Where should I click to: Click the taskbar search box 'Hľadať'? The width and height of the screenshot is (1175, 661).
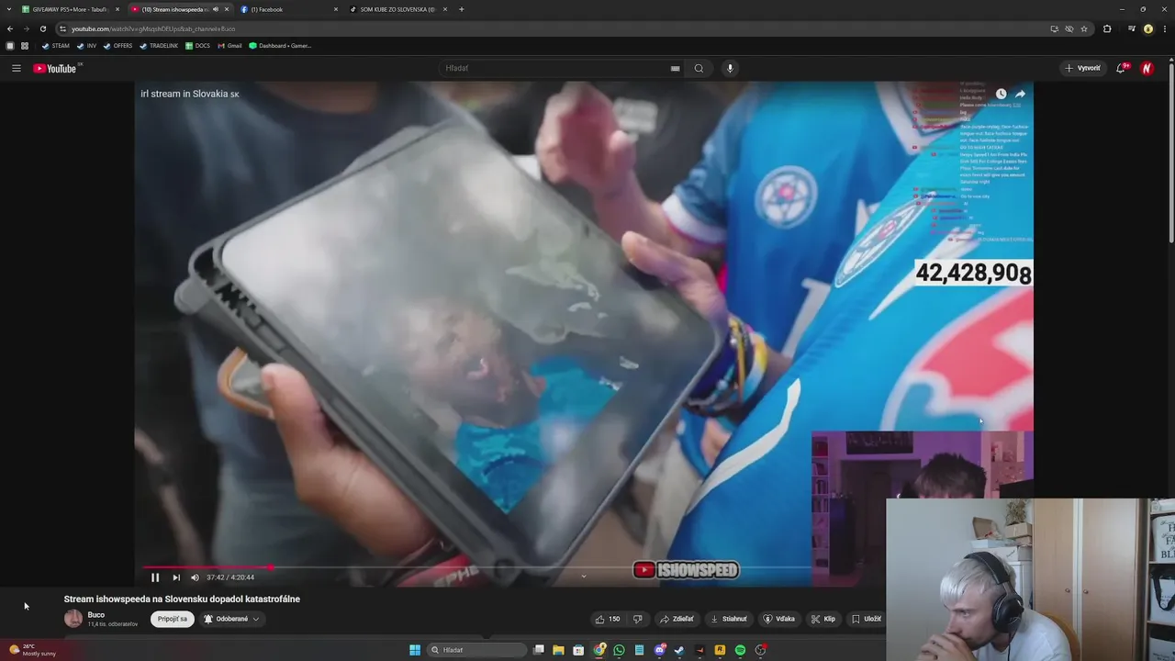point(476,650)
